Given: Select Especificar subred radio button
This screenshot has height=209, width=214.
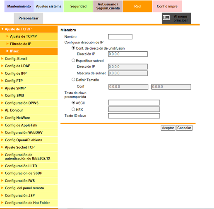Looking at the screenshot, I should [73, 60].
